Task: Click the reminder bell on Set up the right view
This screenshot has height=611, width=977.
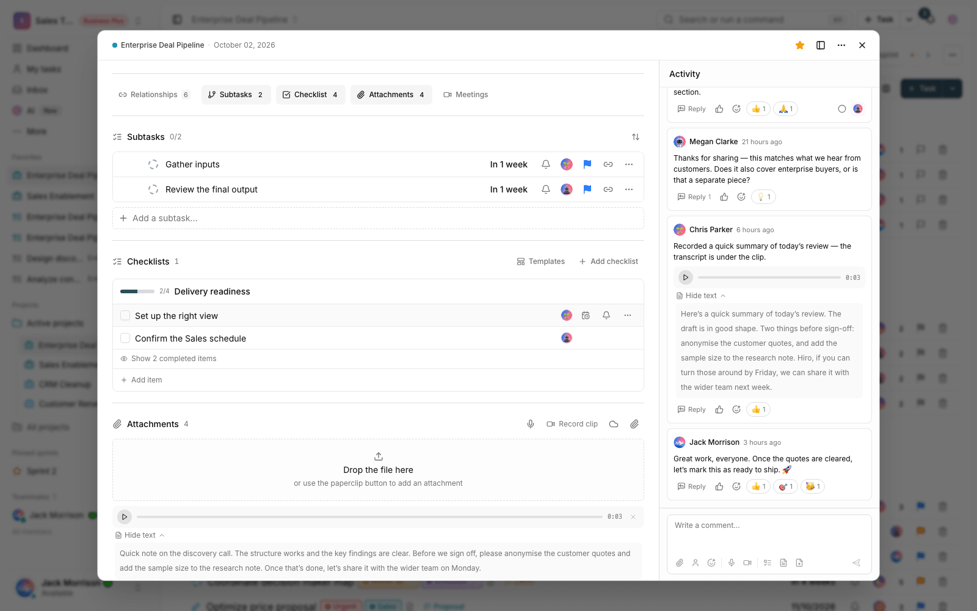Action: tap(606, 315)
